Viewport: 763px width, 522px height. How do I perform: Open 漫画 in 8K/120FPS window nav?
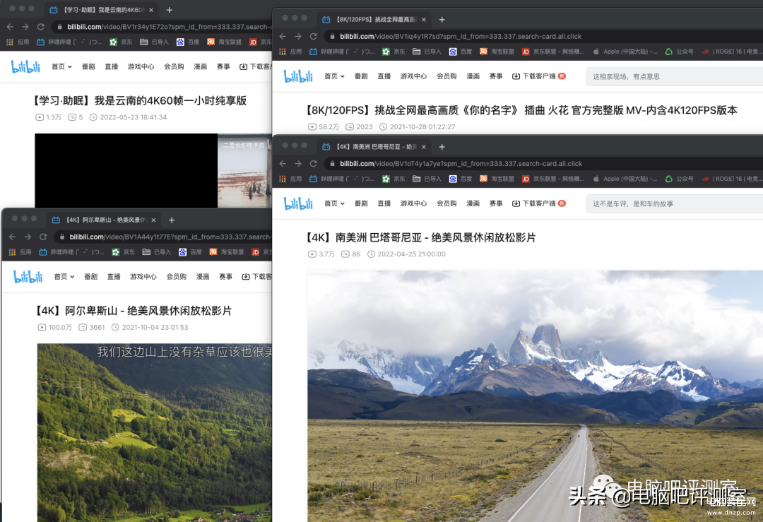coord(473,76)
